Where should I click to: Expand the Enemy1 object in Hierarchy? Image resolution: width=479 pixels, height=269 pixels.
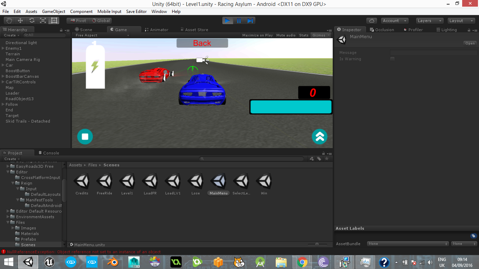3,48
